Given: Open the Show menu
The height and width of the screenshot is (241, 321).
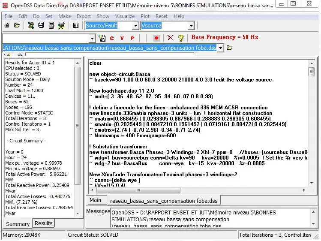Looking at the screenshot, I should pyautogui.click(x=103, y=16).
